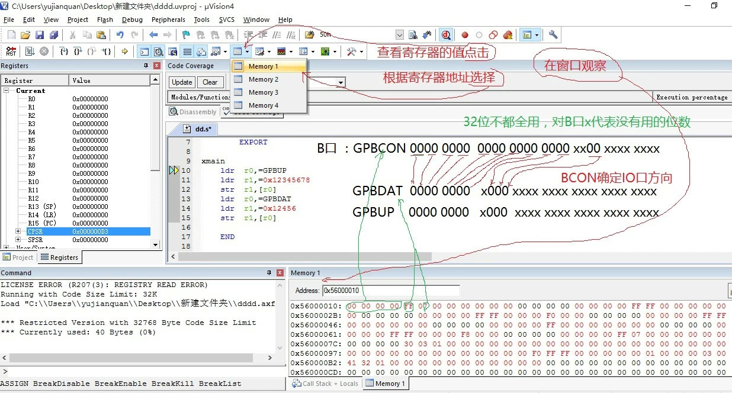Click the Disable All Breakpoints icon
732x393 pixels.
[x=493, y=35]
